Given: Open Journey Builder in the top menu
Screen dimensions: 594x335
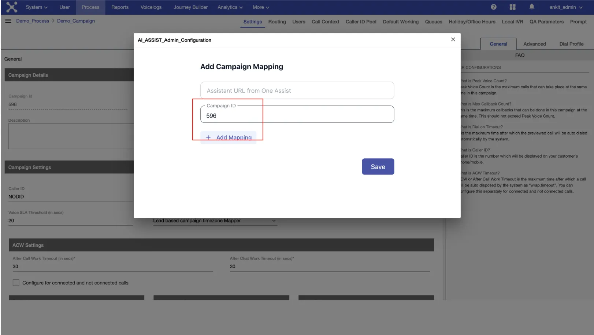Looking at the screenshot, I should [190, 7].
